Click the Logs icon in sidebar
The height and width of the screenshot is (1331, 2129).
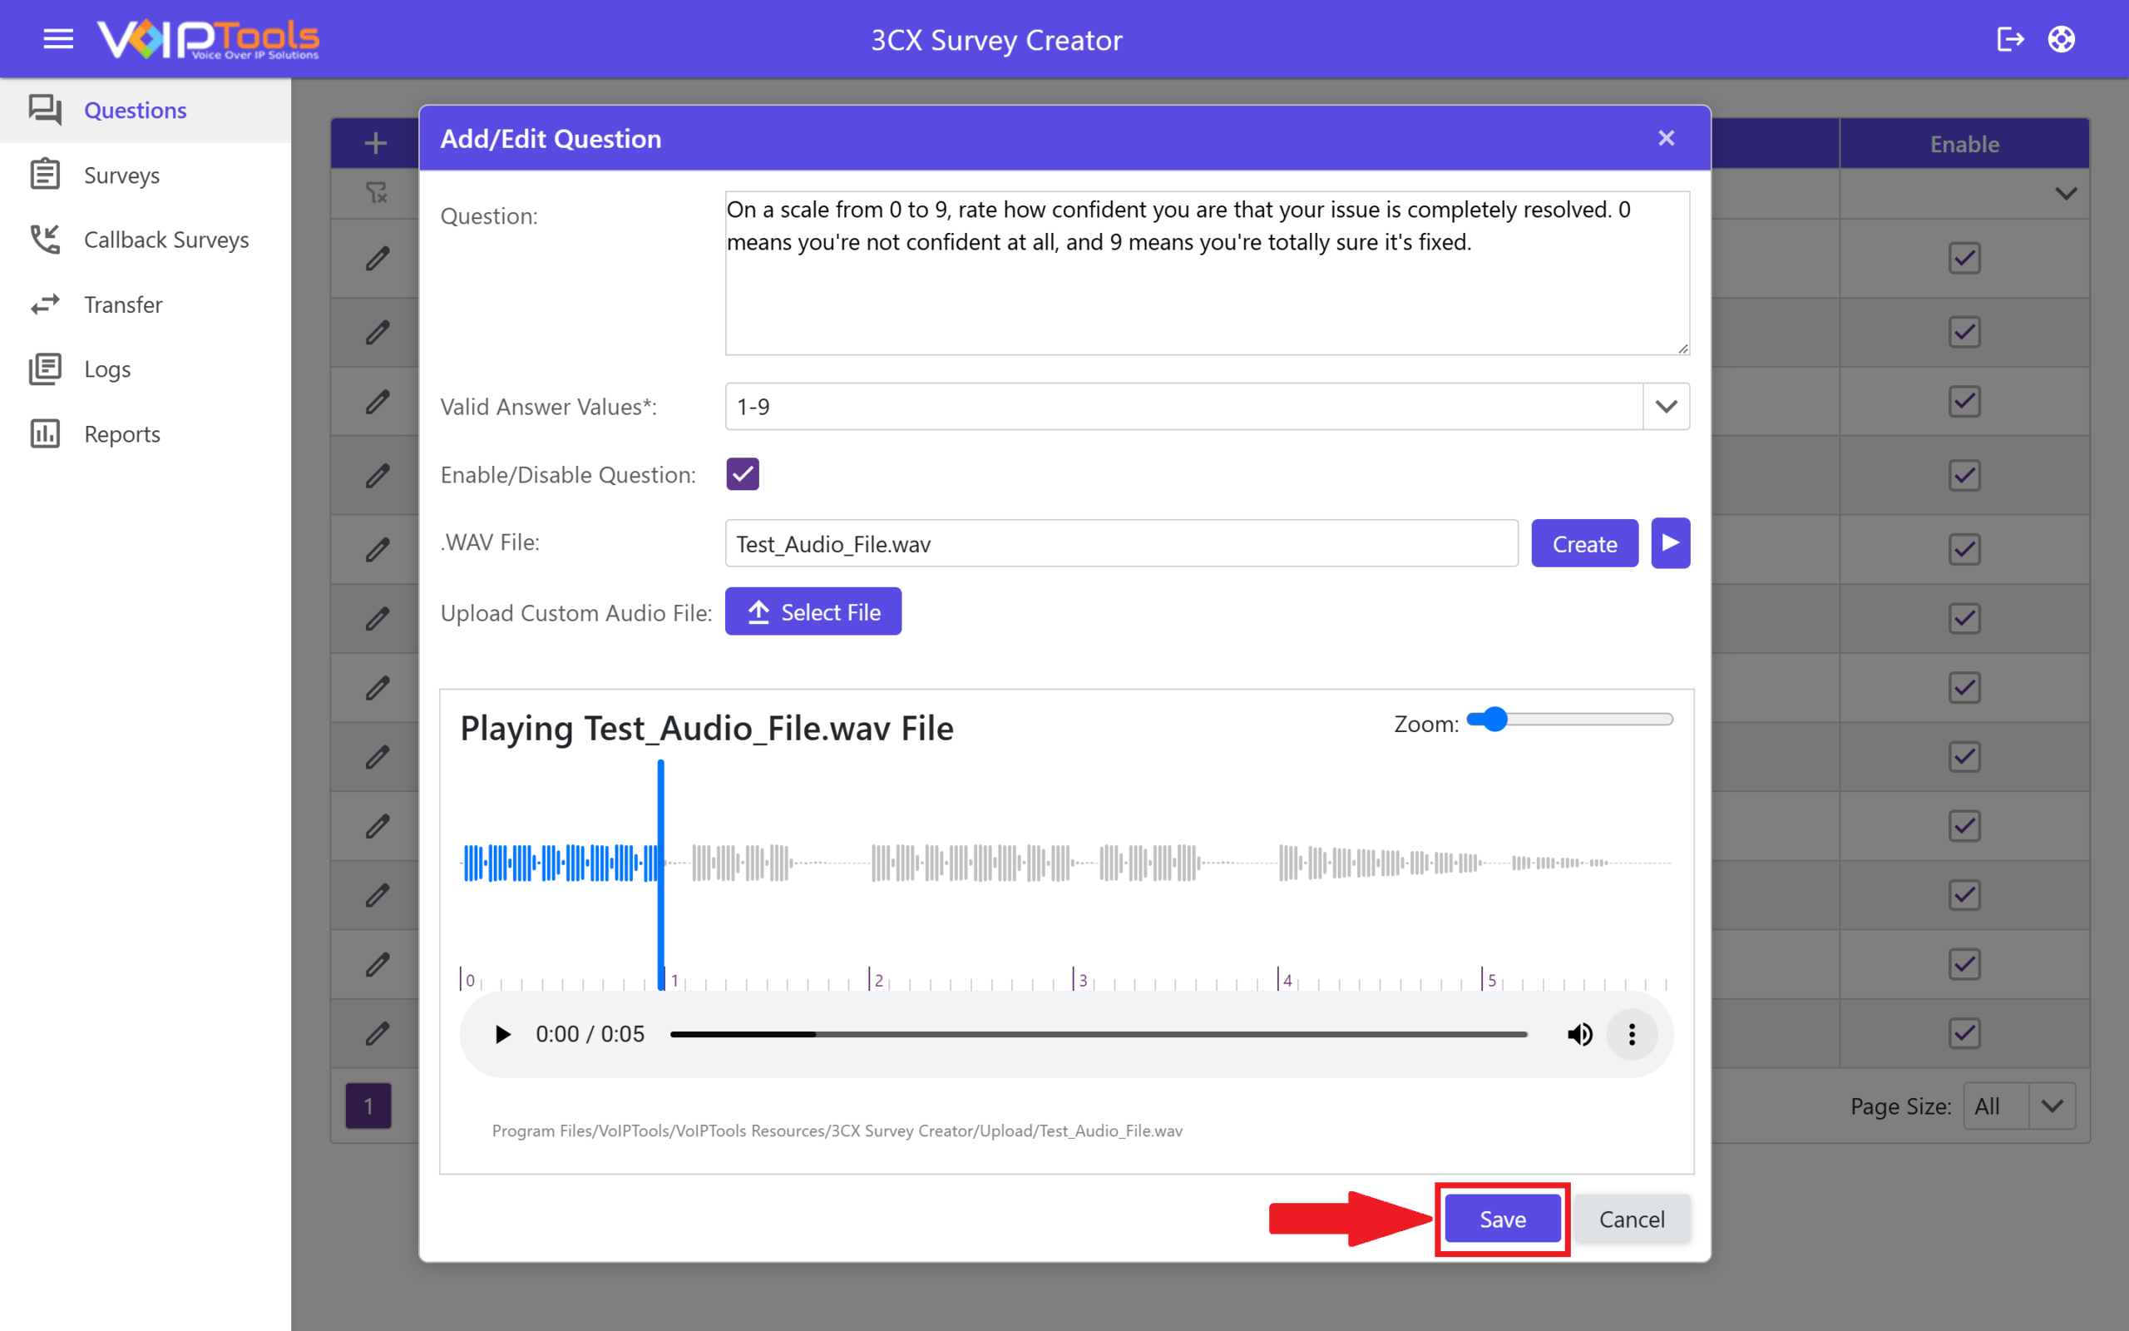click(x=45, y=369)
